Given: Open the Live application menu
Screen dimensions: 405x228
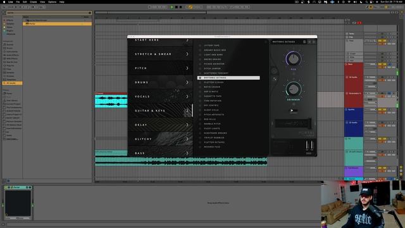Looking at the screenshot, I should (x=11, y=2).
